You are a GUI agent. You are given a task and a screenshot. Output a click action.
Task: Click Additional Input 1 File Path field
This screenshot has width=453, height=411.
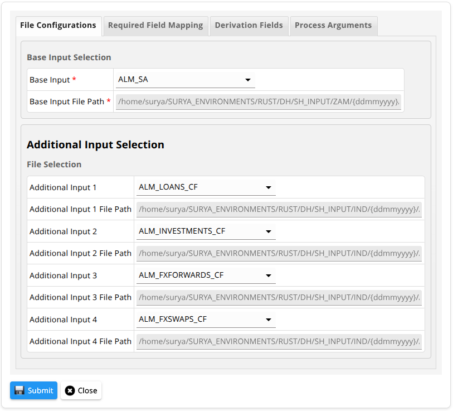[279, 210]
